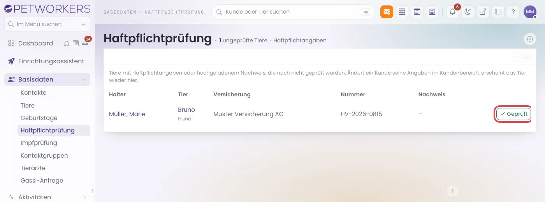Open the MM user avatar menu

[x=530, y=12]
